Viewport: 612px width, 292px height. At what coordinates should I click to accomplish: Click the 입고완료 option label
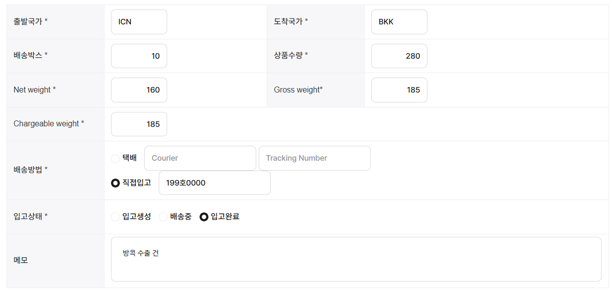[225, 216]
